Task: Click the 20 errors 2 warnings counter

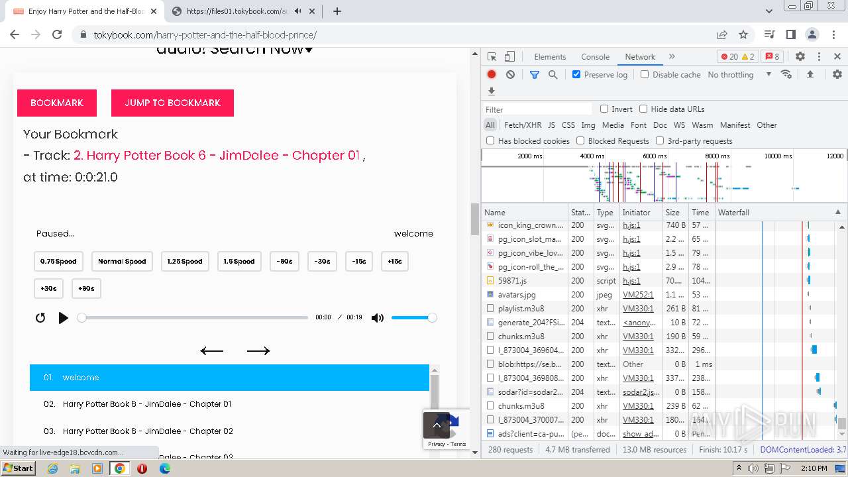Action: point(737,57)
